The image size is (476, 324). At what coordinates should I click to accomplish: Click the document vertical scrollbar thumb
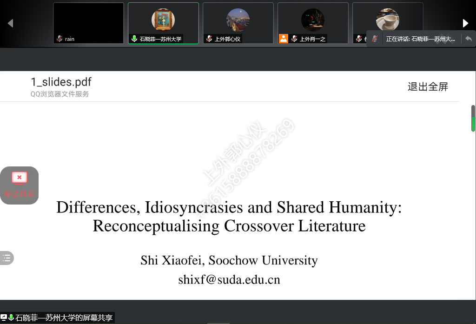(473, 119)
